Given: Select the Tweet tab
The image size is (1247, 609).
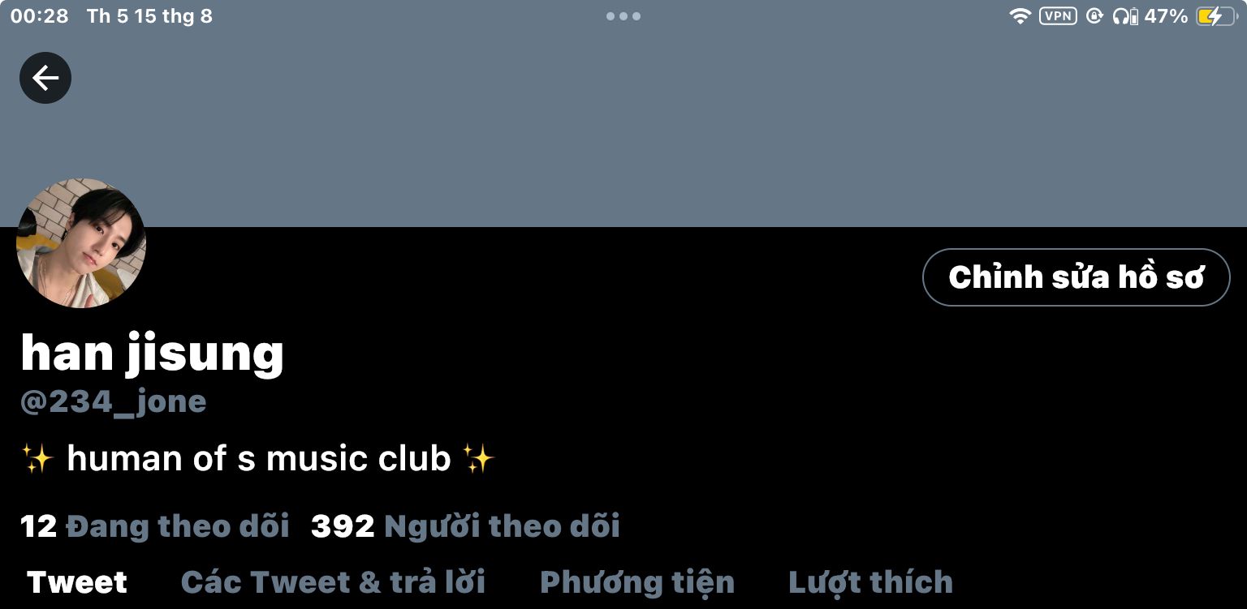Looking at the screenshot, I should (x=77, y=582).
